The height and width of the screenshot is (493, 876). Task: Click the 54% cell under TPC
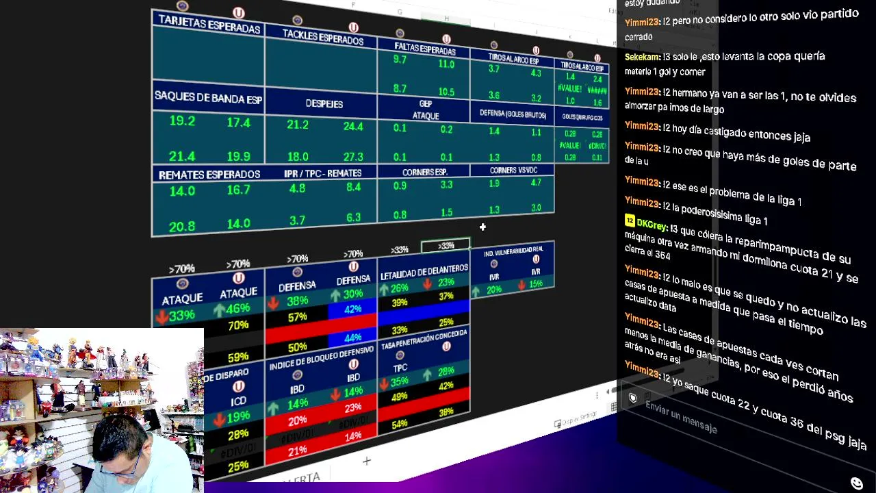click(x=400, y=425)
